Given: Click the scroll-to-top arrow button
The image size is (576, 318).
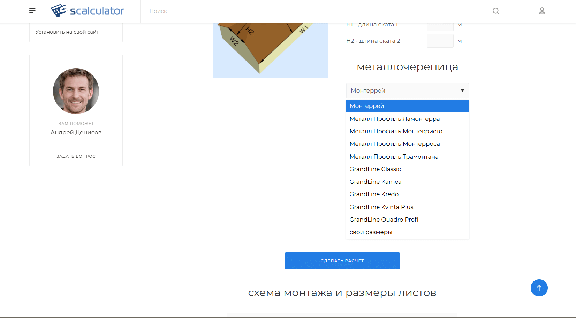Looking at the screenshot, I should 539,288.
